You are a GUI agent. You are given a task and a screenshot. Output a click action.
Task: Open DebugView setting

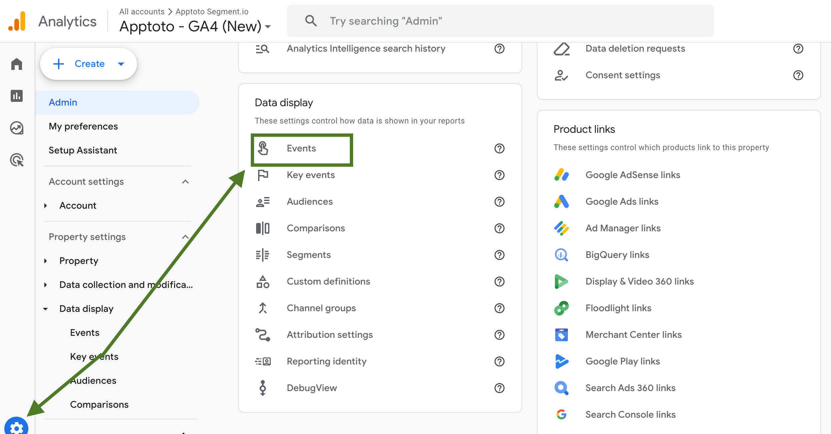click(312, 388)
